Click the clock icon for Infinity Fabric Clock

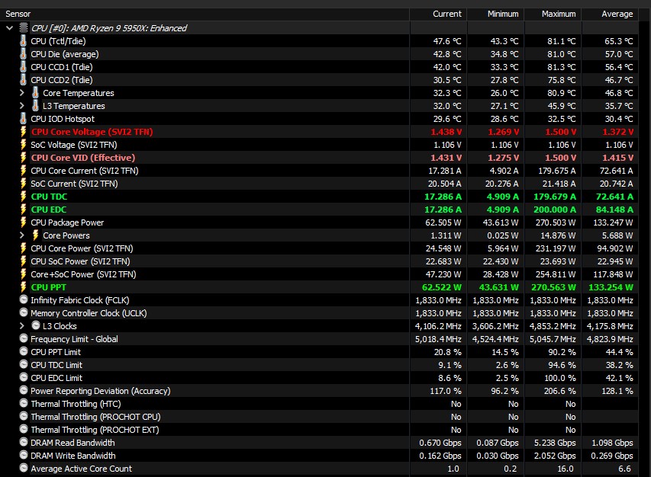24,299
